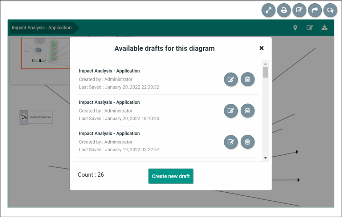Click Last Saved : January 20, 2022 18:10:23
Image resolution: width=342 pixels, height=217 pixels.
point(119,118)
